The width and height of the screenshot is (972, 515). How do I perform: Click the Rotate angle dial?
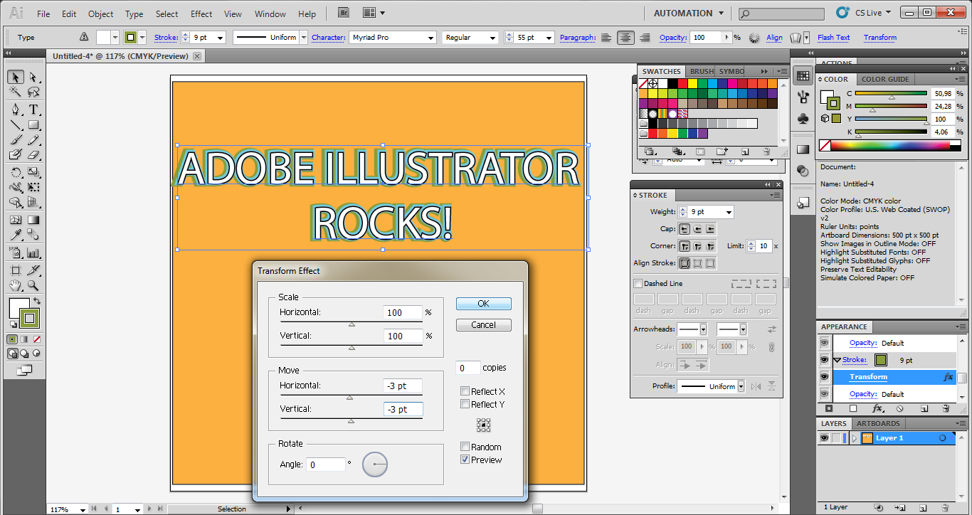[x=375, y=464]
